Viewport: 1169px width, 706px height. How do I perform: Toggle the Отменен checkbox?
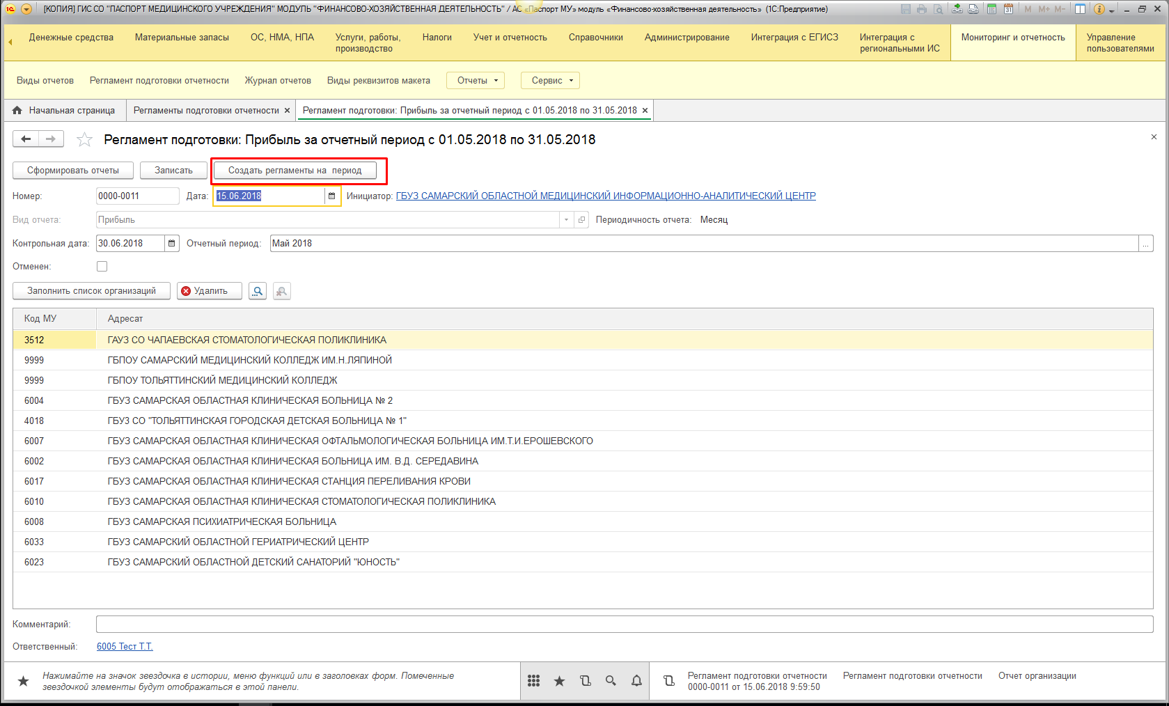click(102, 267)
